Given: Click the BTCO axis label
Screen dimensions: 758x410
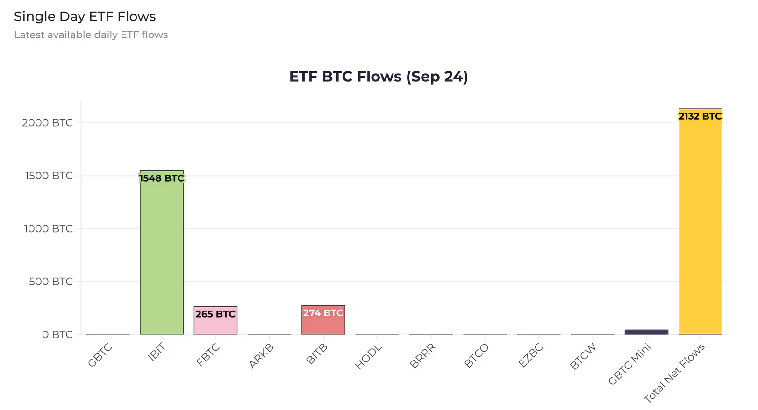Looking at the screenshot, I should 476,356.
